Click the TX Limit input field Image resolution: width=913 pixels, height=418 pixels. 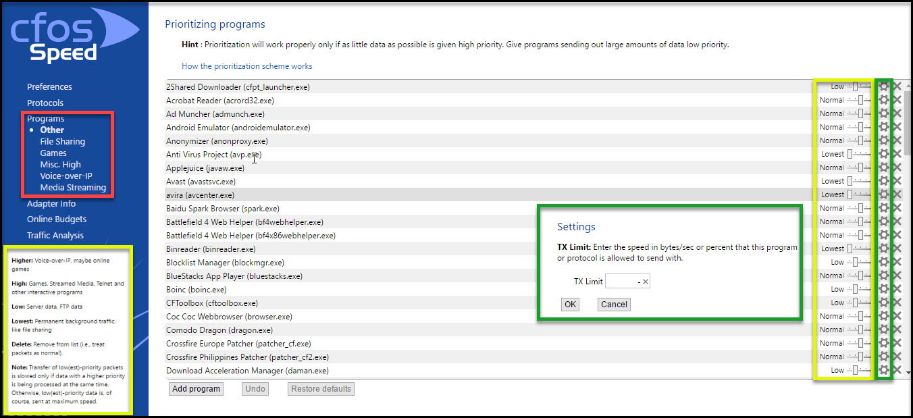point(627,282)
